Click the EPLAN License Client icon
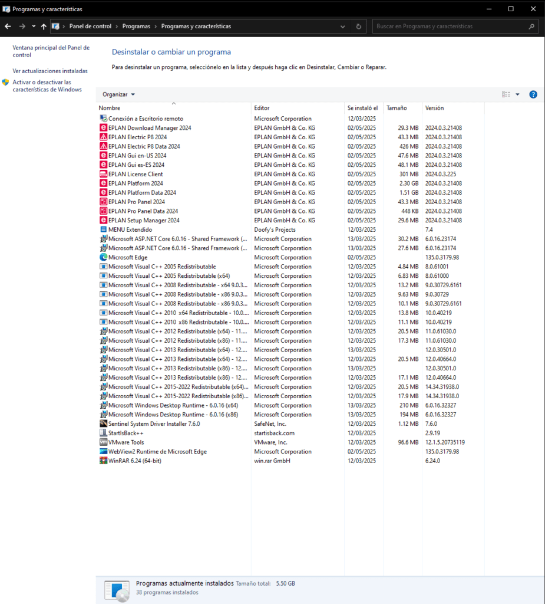 click(103, 174)
